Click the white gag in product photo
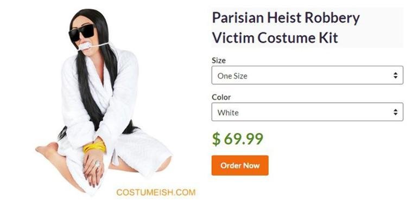 85,47
